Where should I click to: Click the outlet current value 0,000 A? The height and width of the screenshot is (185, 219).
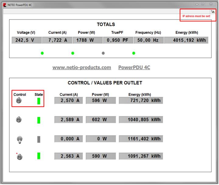coord(69,139)
